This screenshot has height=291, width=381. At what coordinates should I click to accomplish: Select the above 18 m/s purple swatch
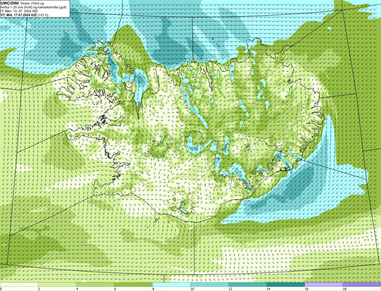point(362,284)
